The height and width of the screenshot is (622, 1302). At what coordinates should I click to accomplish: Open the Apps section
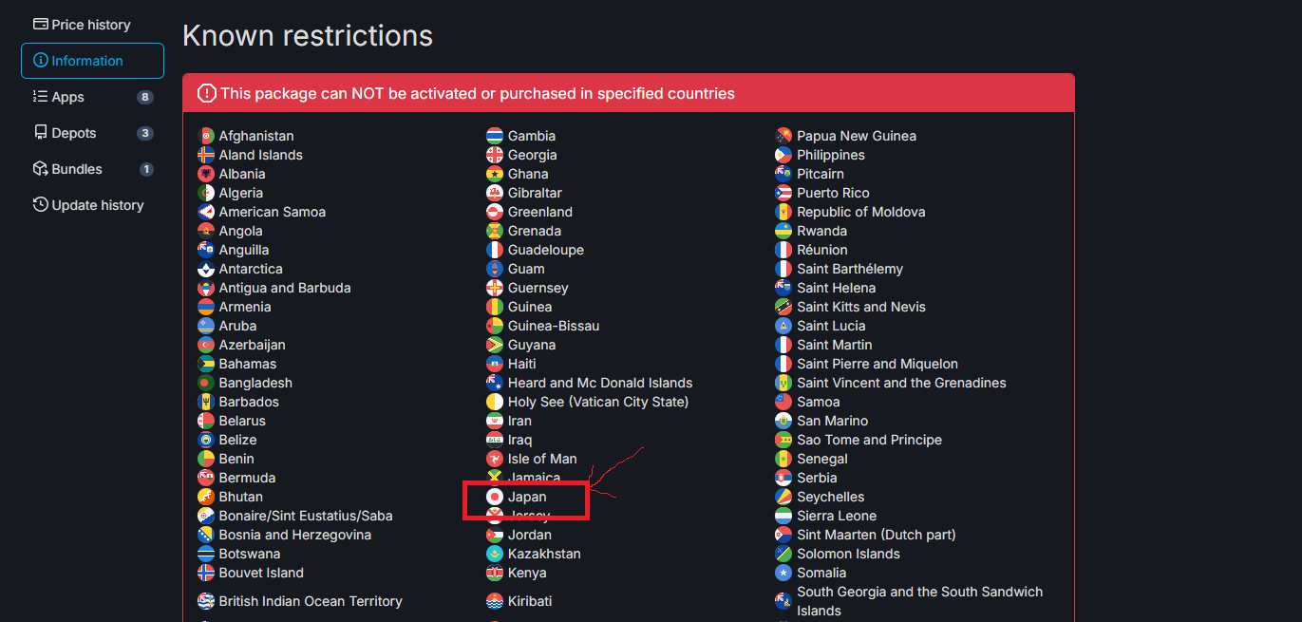[x=67, y=97]
